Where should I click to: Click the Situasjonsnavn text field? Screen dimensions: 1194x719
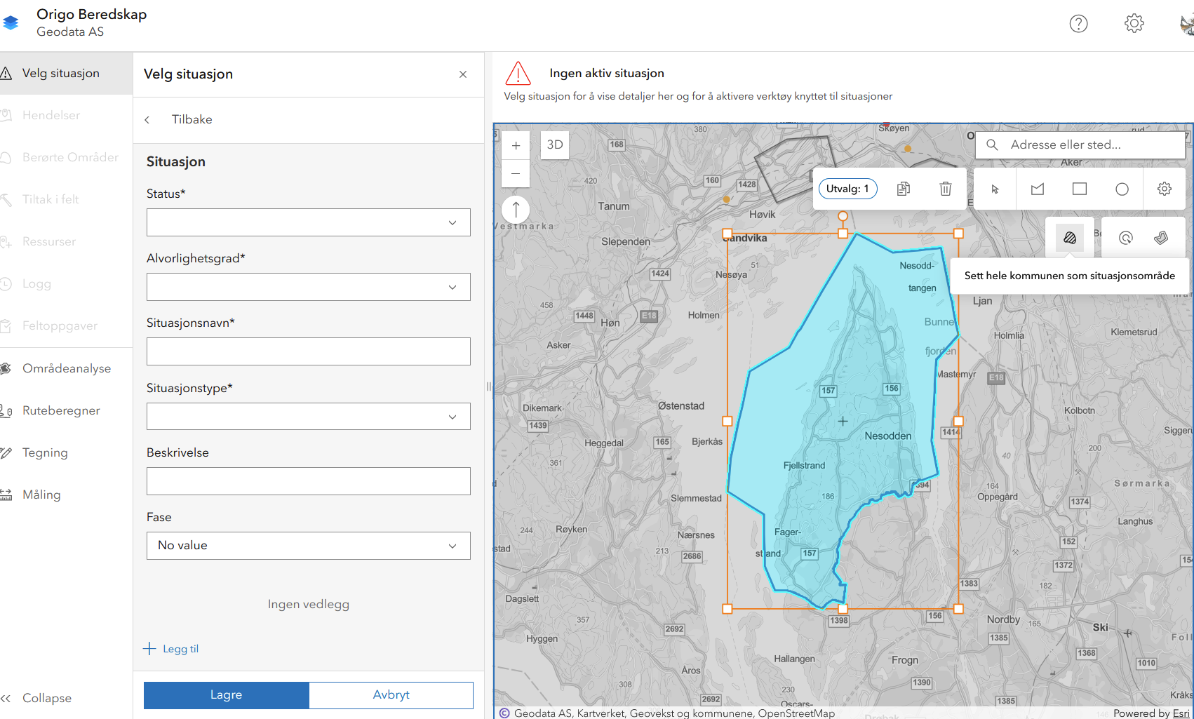coord(309,351)
